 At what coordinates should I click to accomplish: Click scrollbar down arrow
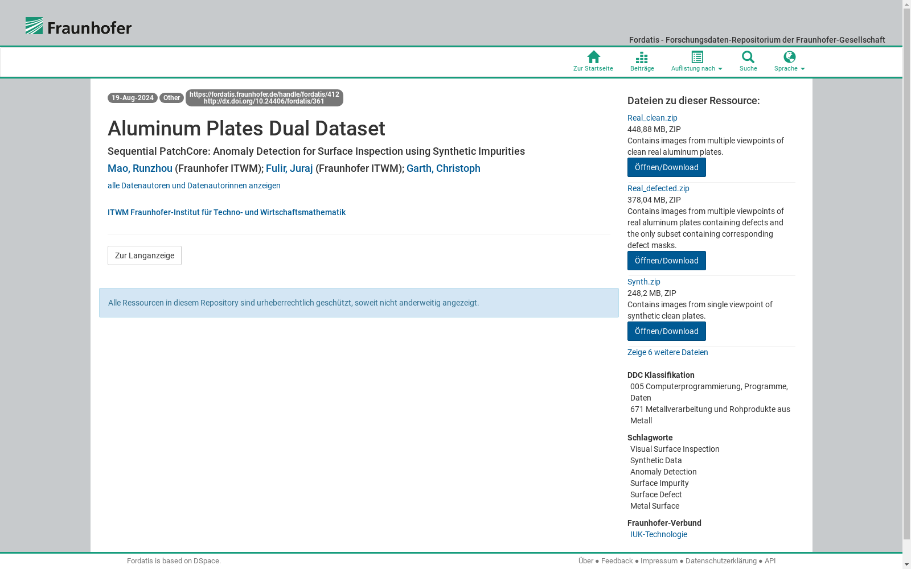pos(906,564)
